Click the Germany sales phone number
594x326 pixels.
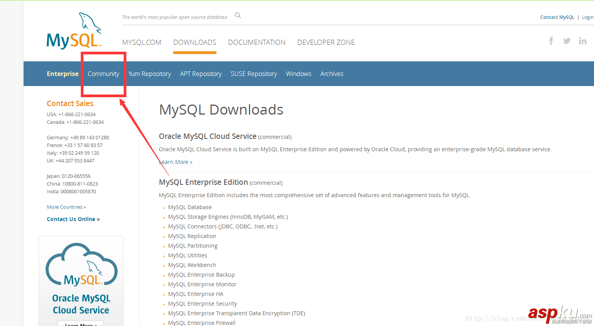[90, 138]
